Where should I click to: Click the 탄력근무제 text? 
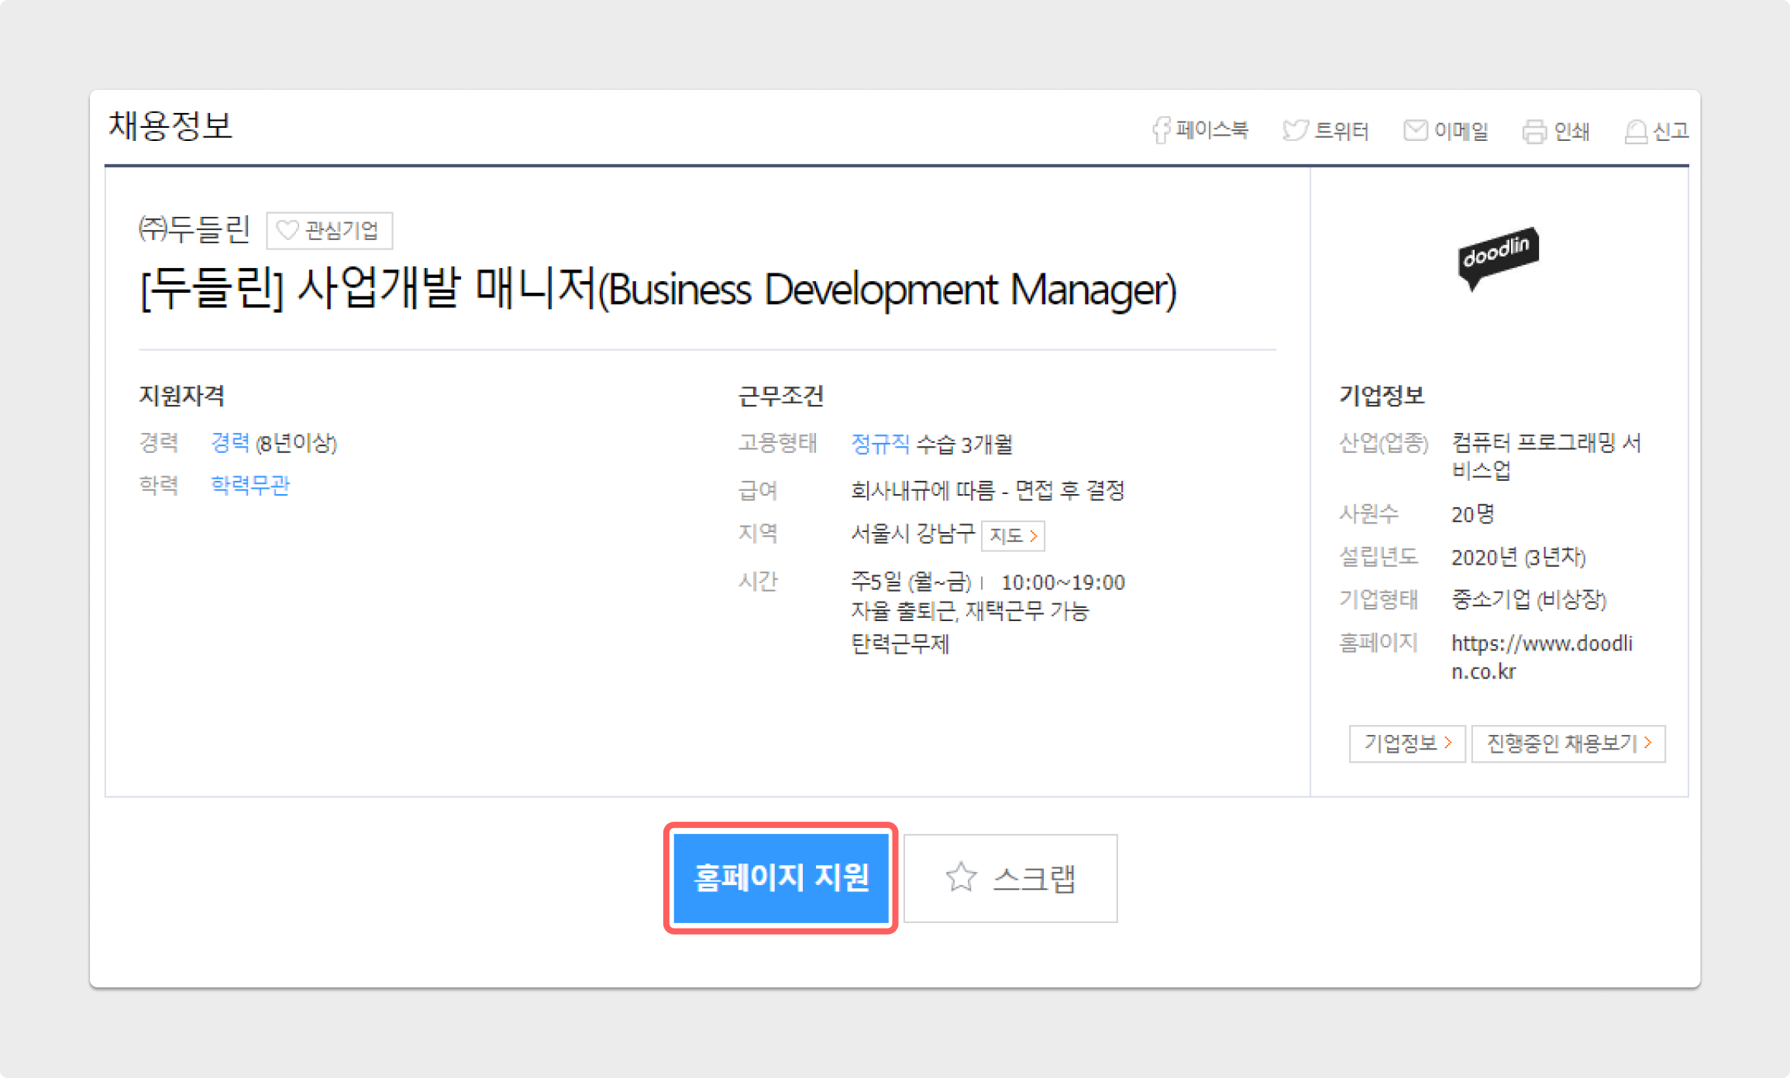pyautogui.click(x=900, y=644)
